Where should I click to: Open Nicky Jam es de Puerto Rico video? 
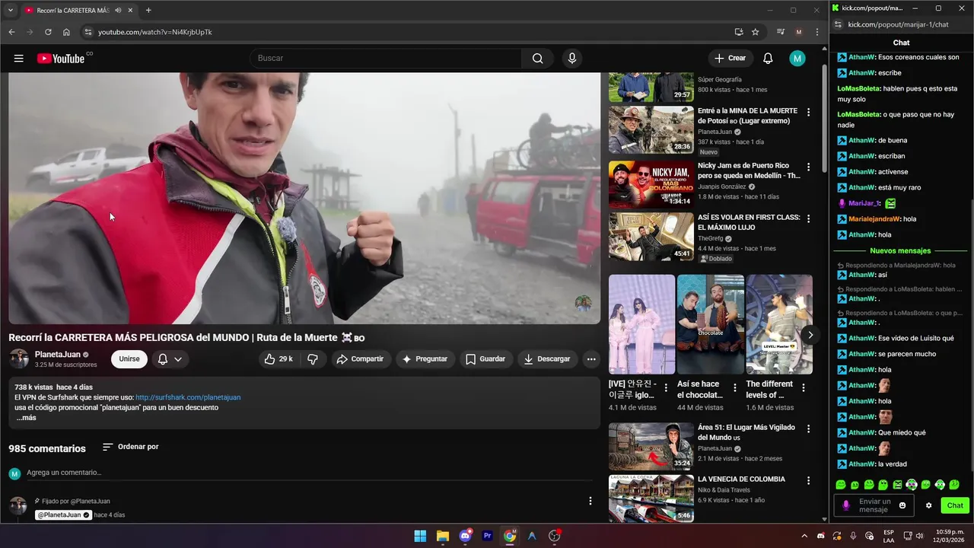point(749,170)
